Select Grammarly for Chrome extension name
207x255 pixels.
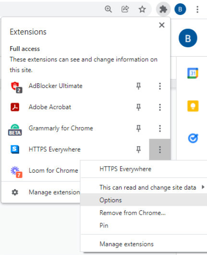[x=61, y=128]
